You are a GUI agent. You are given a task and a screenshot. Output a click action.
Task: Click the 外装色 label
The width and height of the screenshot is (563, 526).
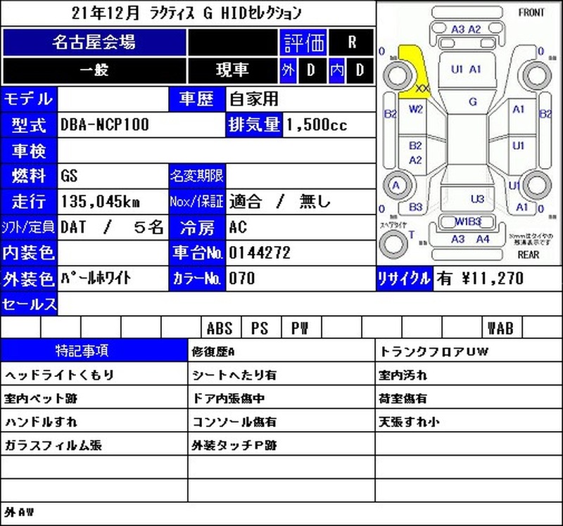(x=29, y=278)
